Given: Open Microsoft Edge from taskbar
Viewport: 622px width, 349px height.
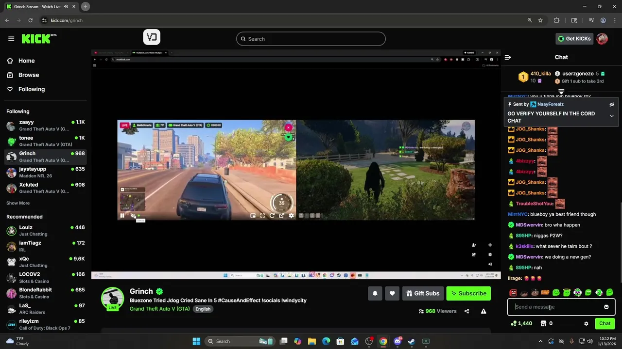Looking at the screenshot, I should [x=326, y=341].
